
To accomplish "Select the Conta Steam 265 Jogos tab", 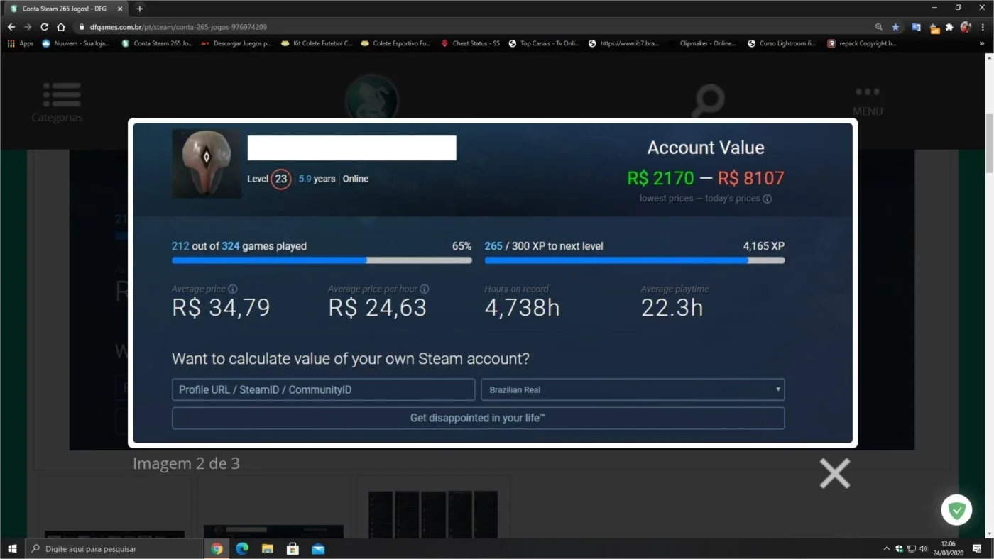I will [x=65, y=9].
